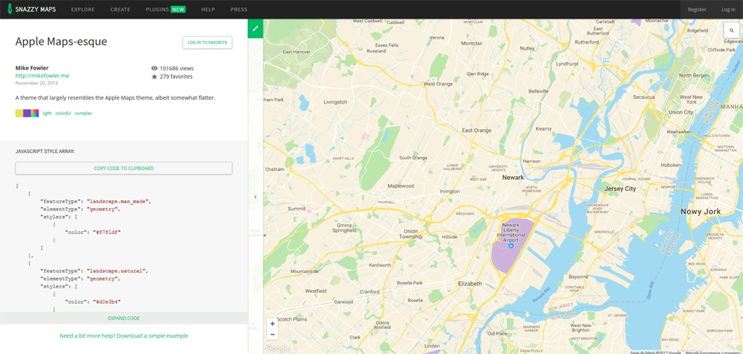Click the West Orange map label
Screen dimensions: 743x354
tap(438, 83)
